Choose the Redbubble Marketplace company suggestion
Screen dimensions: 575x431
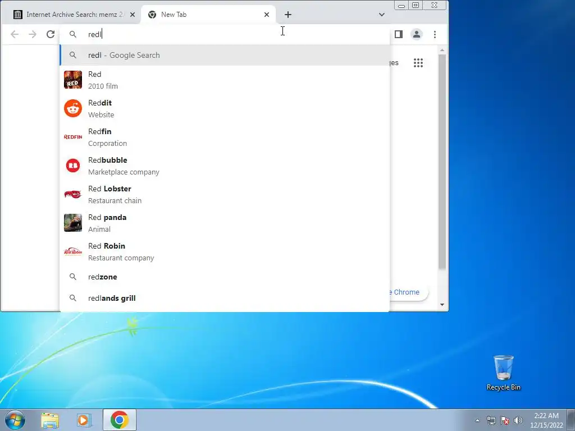(225, 166)
